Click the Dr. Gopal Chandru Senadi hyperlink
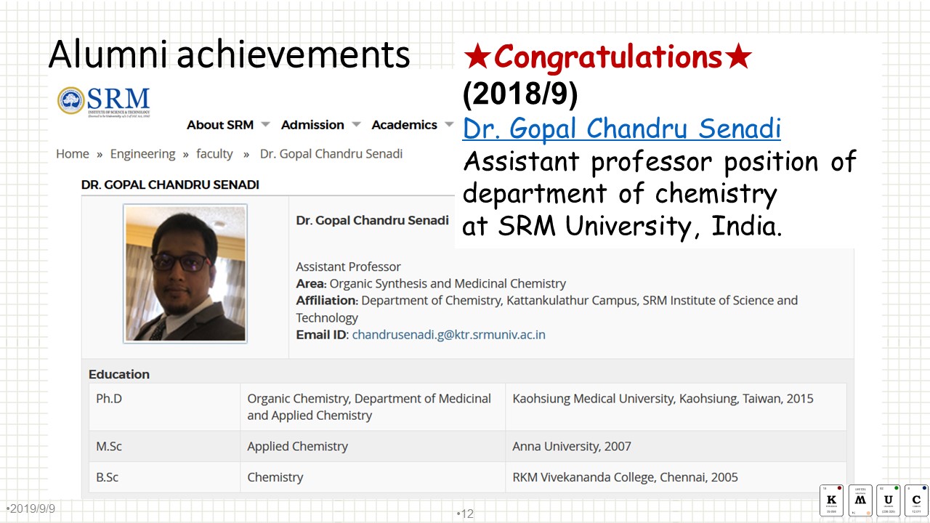The image size is (930, 523). pos(621,129)
